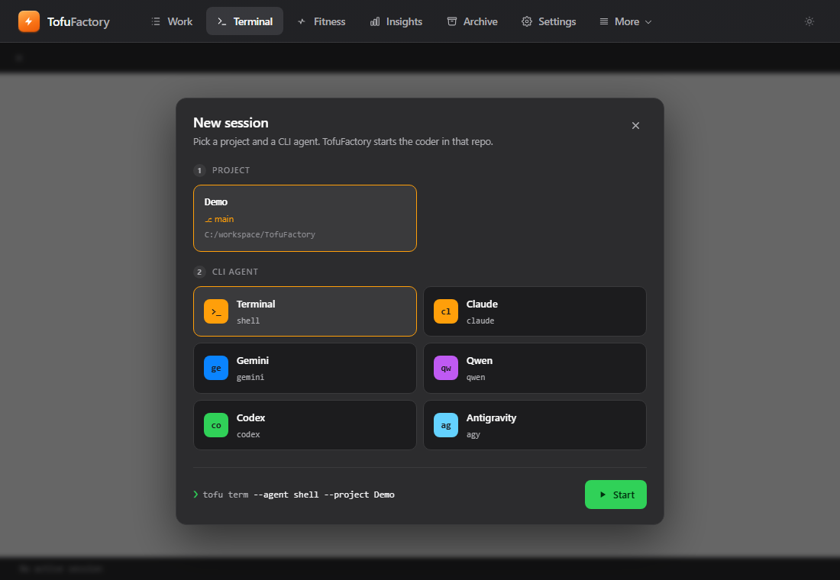Click the orange Terminal prompt icon
The width and height of the screenshot is (840, 580).
pos(216,311)
